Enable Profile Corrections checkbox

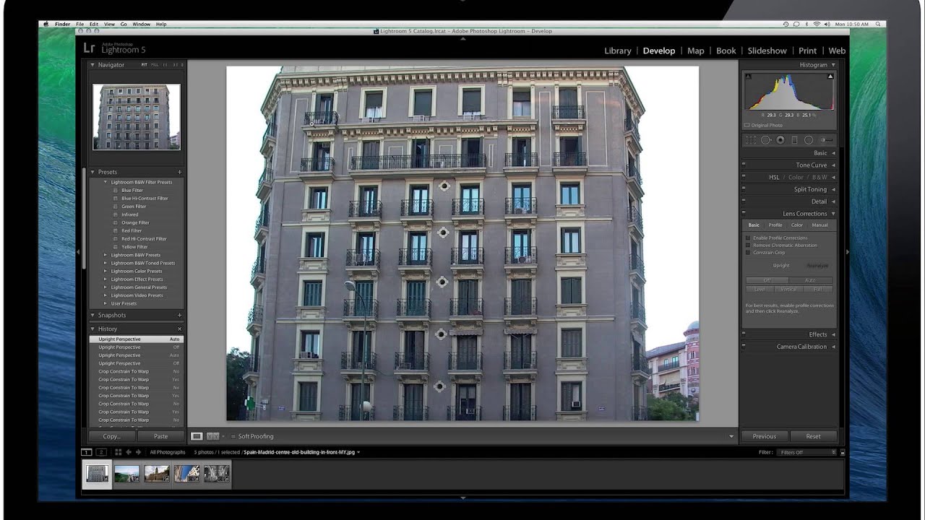pyautogui.click(x=748, y=238)
